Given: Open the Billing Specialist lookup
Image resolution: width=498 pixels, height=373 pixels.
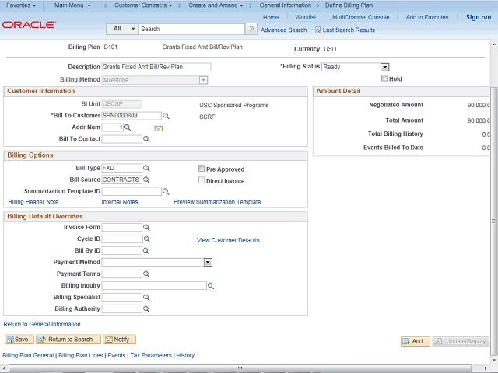Looking at the screenshot, I should click(x=146, y=298).
